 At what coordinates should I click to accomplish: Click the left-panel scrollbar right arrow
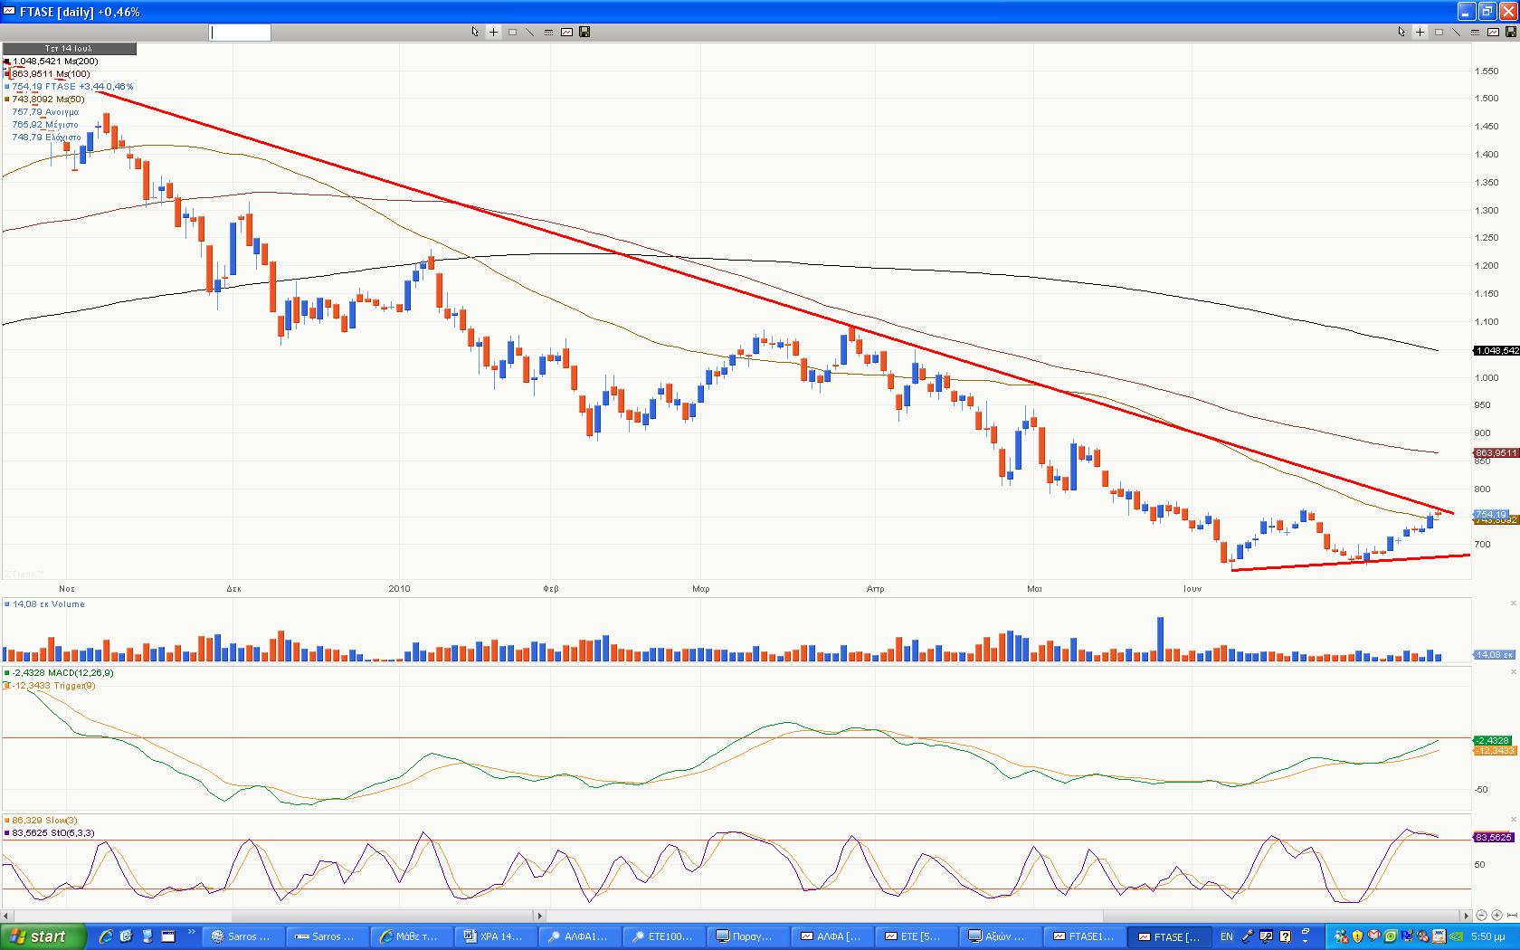tap(539, 916)
